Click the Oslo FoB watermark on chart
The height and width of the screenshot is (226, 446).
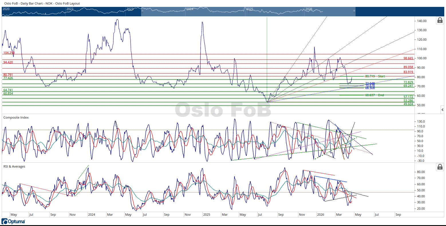click(223, 110)
